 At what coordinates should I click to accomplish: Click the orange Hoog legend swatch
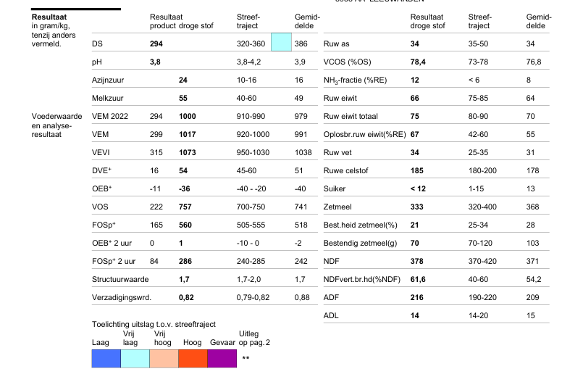[x=193, y=359]
